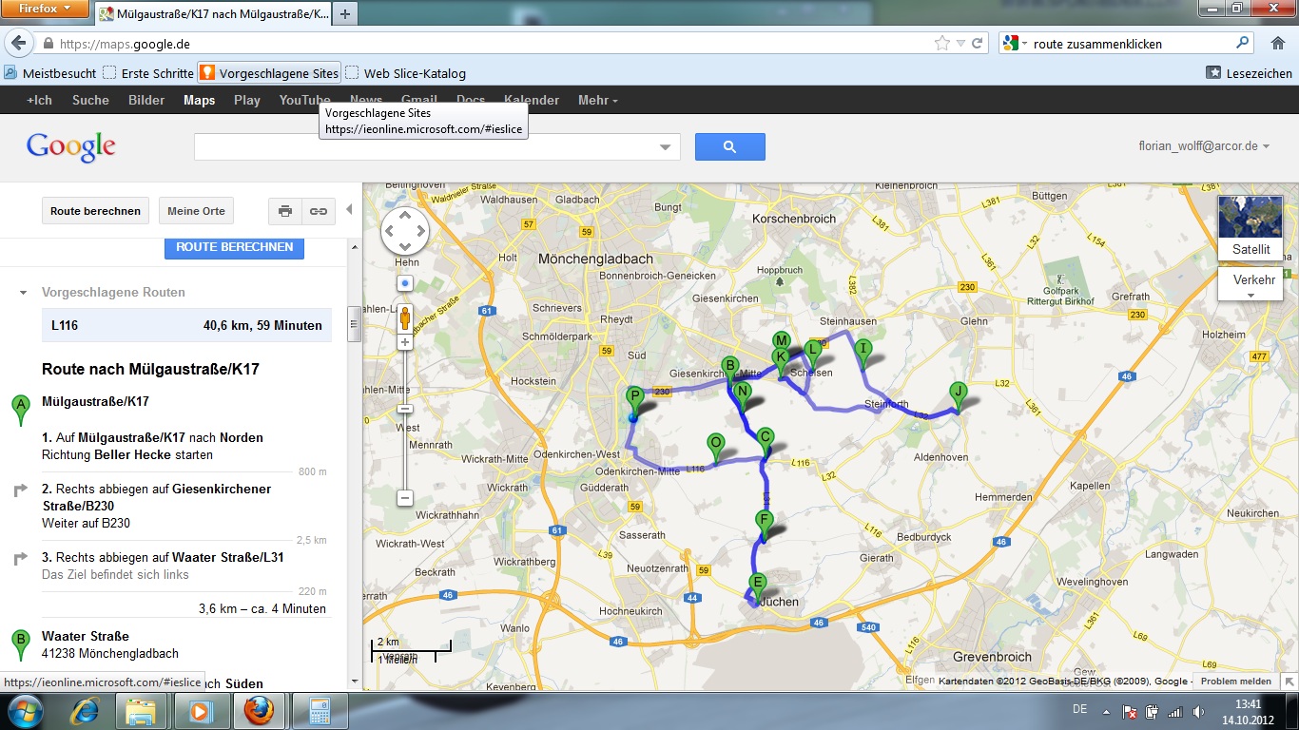Click the blue ROUTE BERECHNEN button
1299x730 pixels.
(x=234, y=247)
